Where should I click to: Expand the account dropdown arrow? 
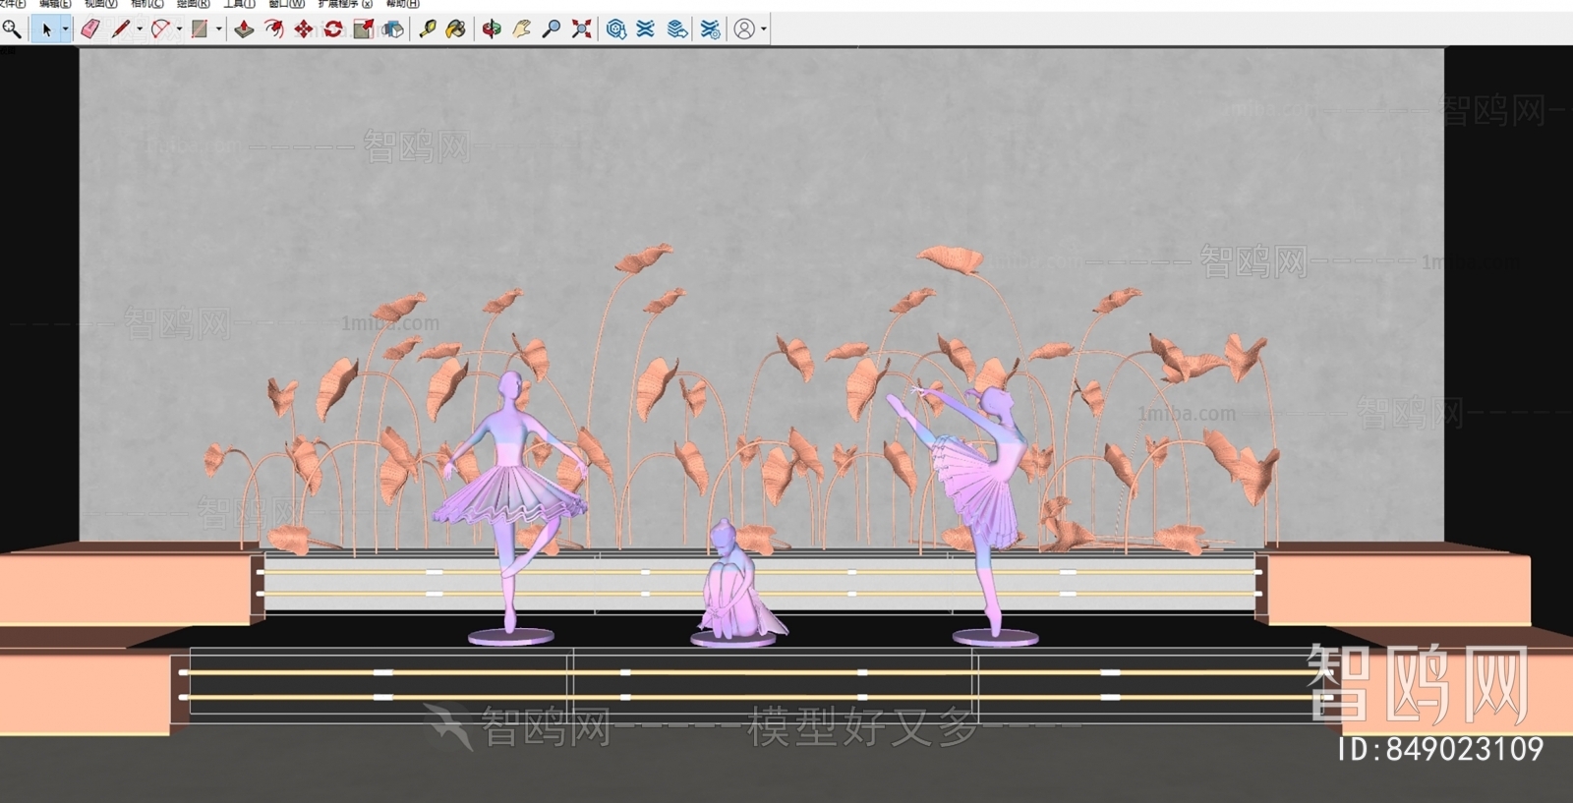click(764, 29)
